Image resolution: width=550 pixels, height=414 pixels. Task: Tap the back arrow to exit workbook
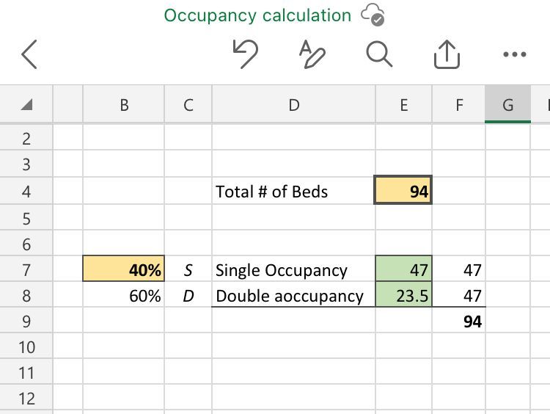click(x=29, y=55)
